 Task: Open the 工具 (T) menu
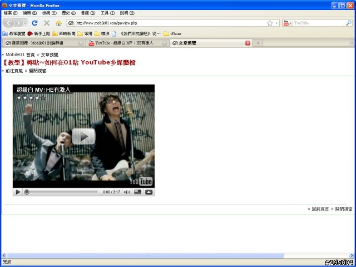pyautogui.click(x=107, y=13)
